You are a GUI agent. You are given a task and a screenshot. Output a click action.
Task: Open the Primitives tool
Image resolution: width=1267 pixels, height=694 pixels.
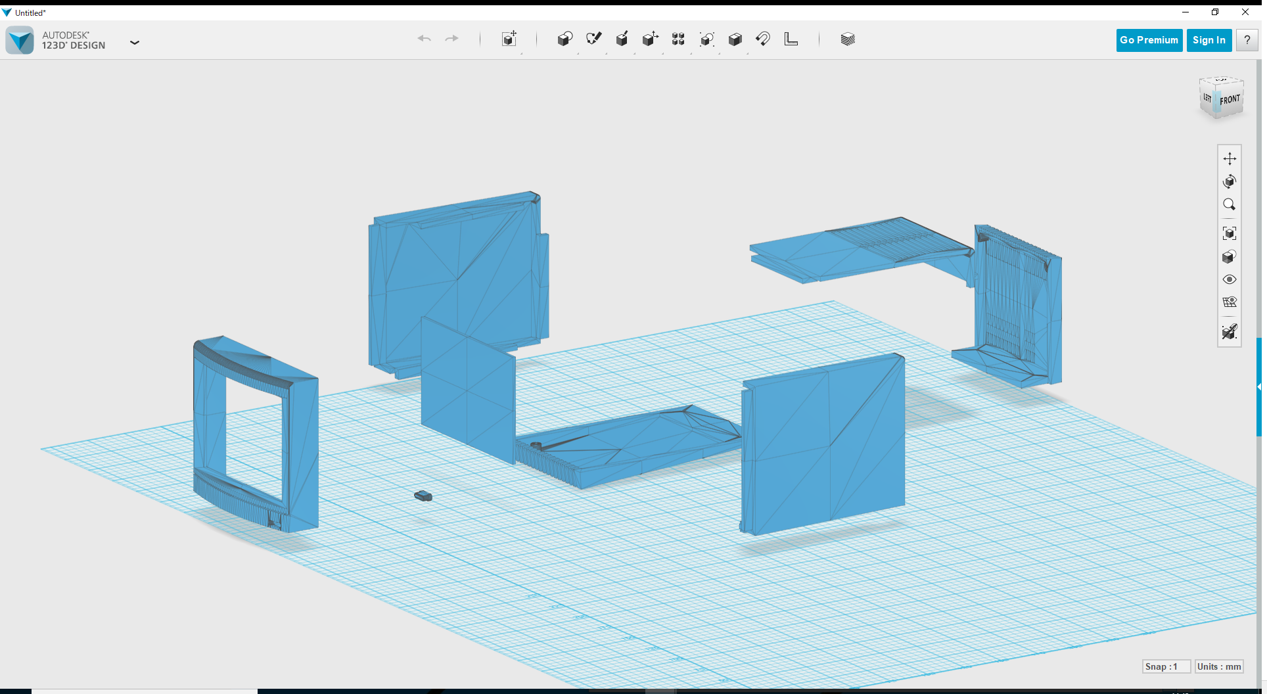[565, 39]
